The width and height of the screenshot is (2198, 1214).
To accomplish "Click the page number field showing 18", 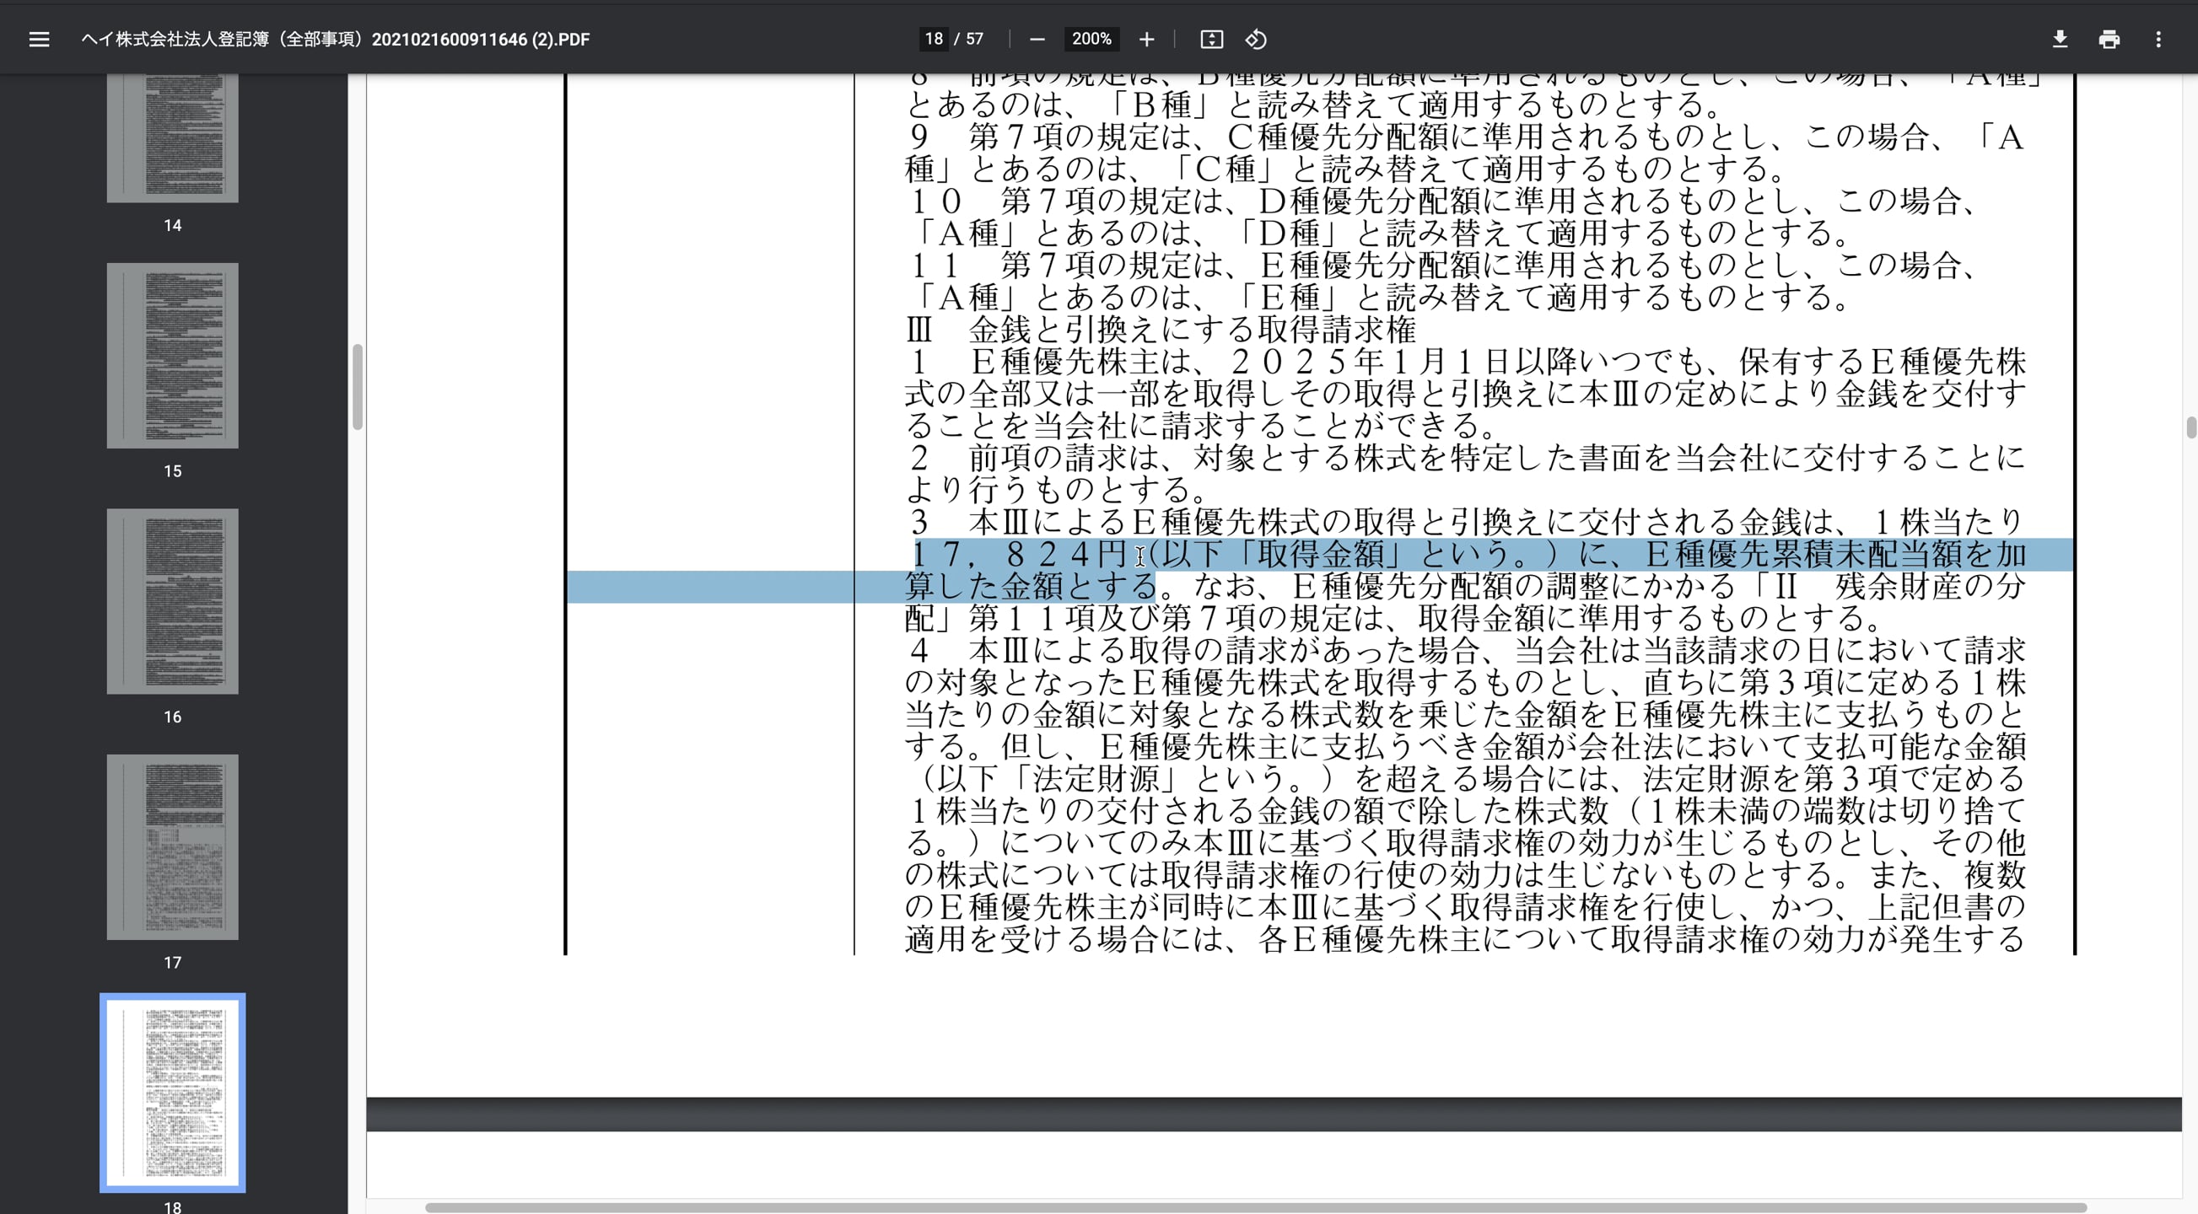I will (x=934, y=40).
